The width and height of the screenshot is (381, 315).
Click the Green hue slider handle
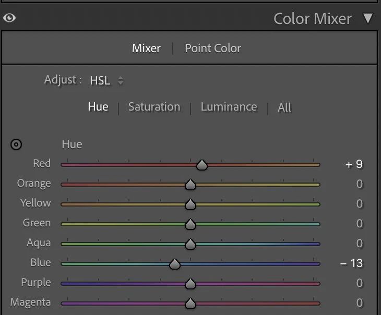[x=190, y=224]
